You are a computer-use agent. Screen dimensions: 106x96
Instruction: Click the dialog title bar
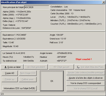pos(51,2)
